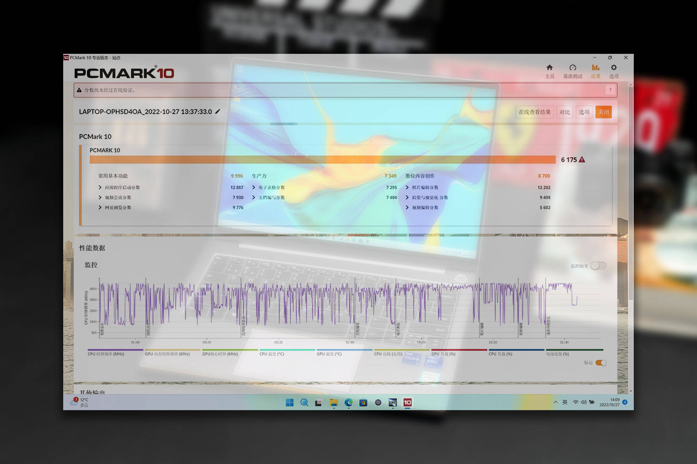This screenshot has width=697, height=464.
Task: Expand the 视频会议分数 row
Action: click(x=100, y=198)
